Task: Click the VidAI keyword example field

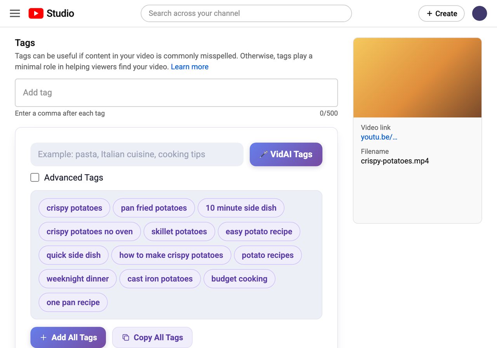Action: coord(137,155)
